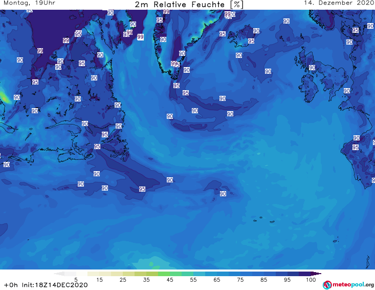
Task: Click the color scale value 35
Action: (x=146, y=280)
